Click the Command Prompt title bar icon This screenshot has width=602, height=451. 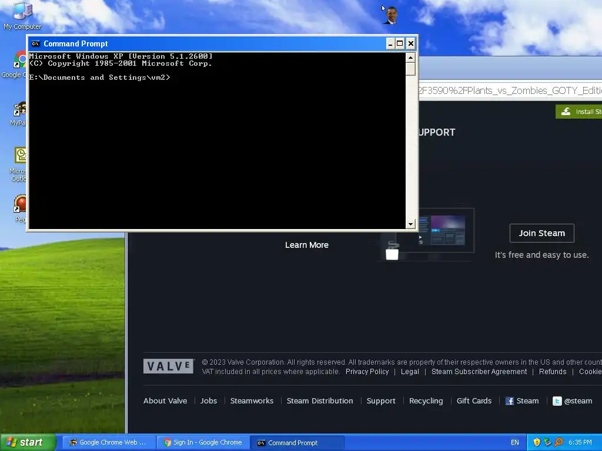[36, 43]
